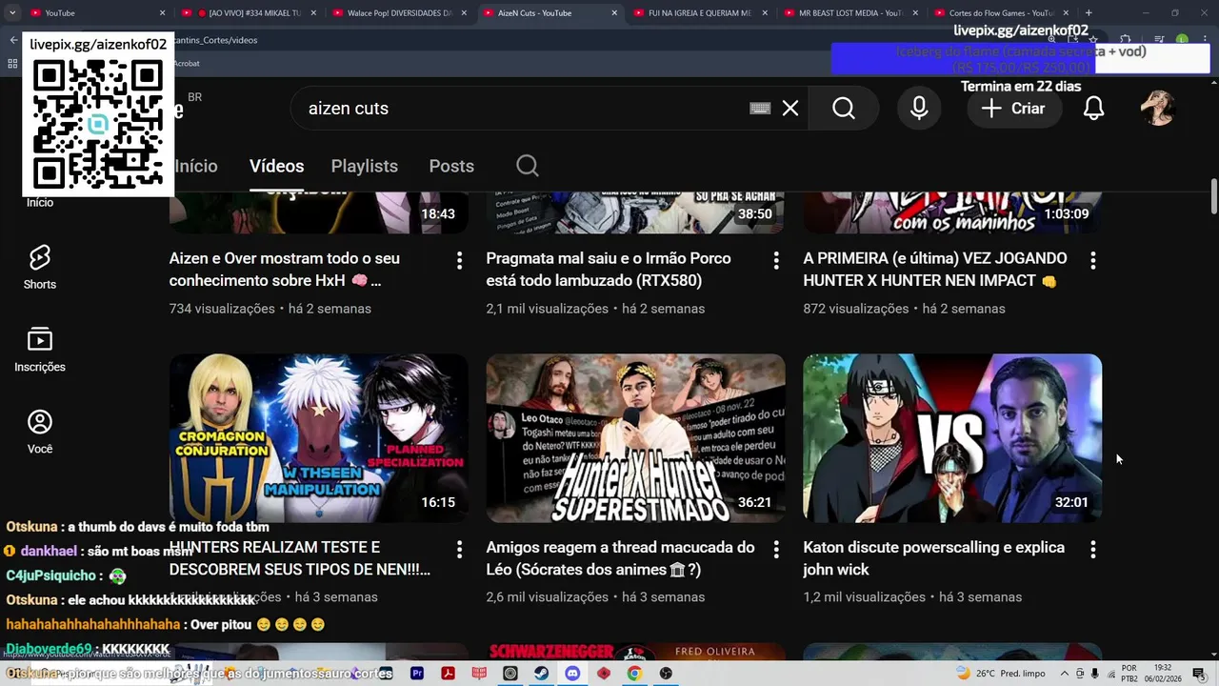Open Adobe Premiere Pro from the taskbar
The image size is (1219, 686).
pyautogui.click(x=417, y=674)
